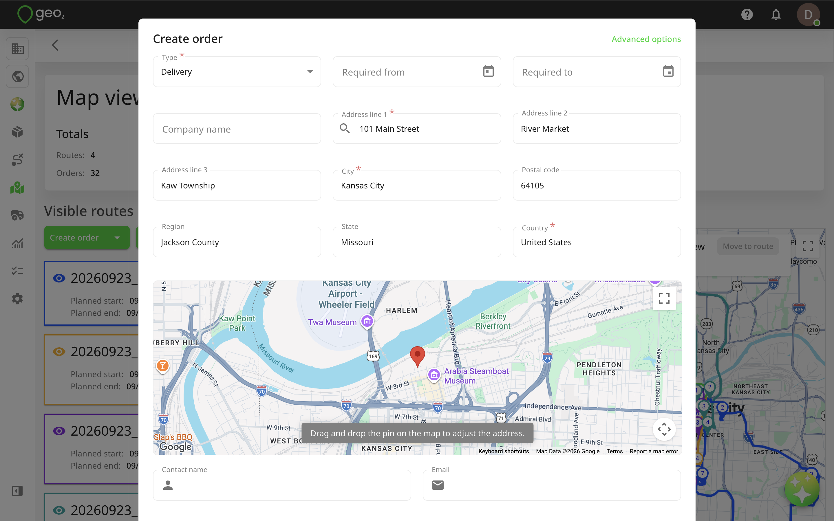Click the map pan control button

(664, 429)
